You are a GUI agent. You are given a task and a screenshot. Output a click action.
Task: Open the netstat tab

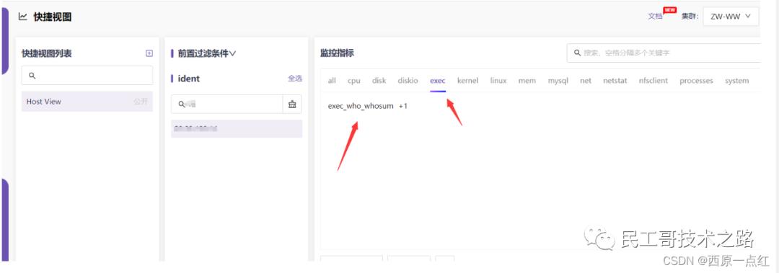pyautogui.click(x=615, y=81)
